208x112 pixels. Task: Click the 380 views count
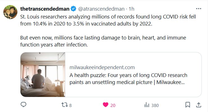tap(155, 105)
